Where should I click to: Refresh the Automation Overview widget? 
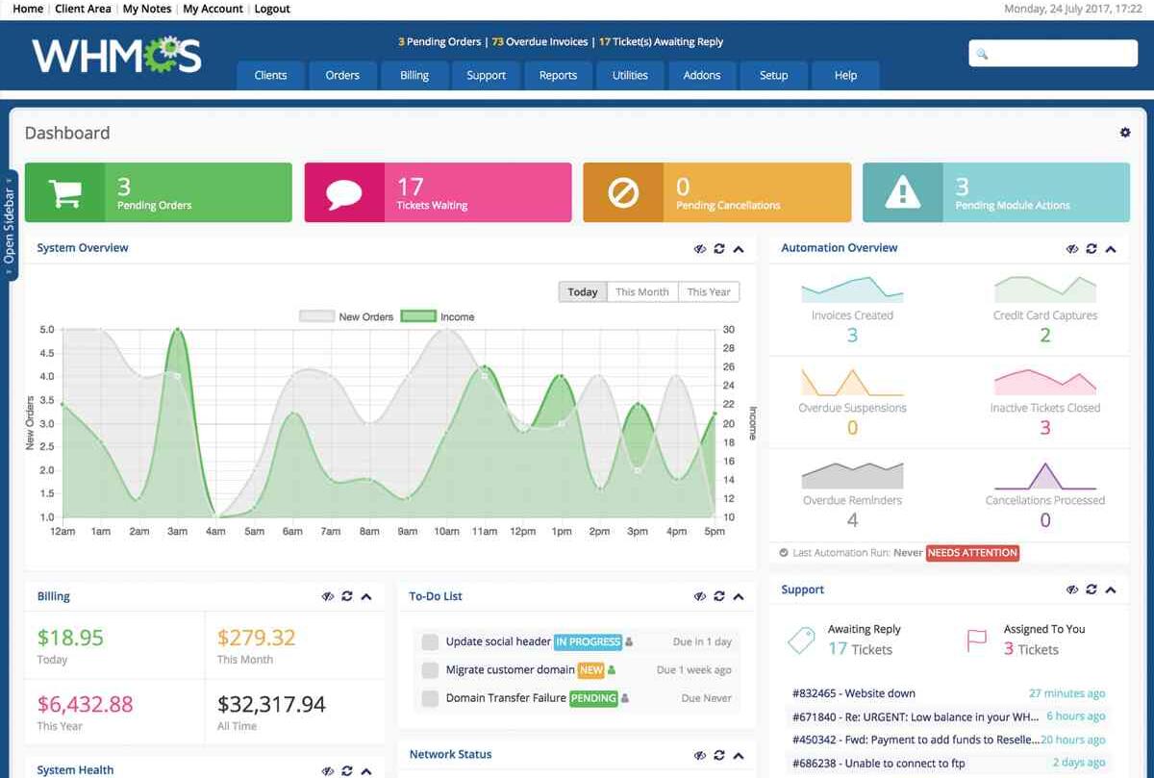[1091, 249]
